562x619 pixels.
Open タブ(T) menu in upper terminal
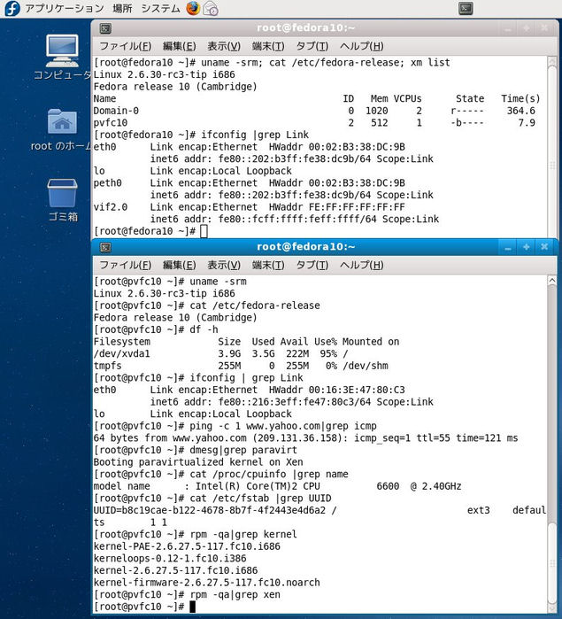[312, 46]
